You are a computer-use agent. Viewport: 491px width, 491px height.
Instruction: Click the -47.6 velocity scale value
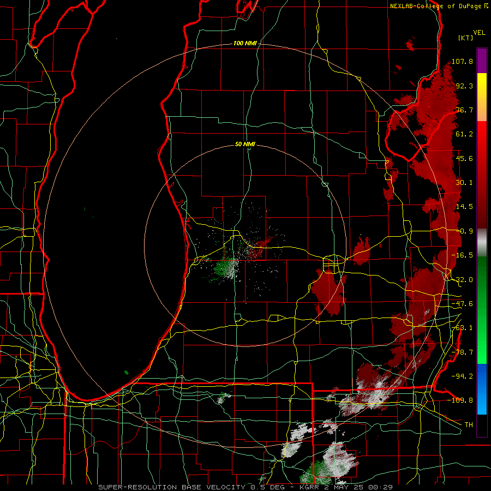coord(462,304)
